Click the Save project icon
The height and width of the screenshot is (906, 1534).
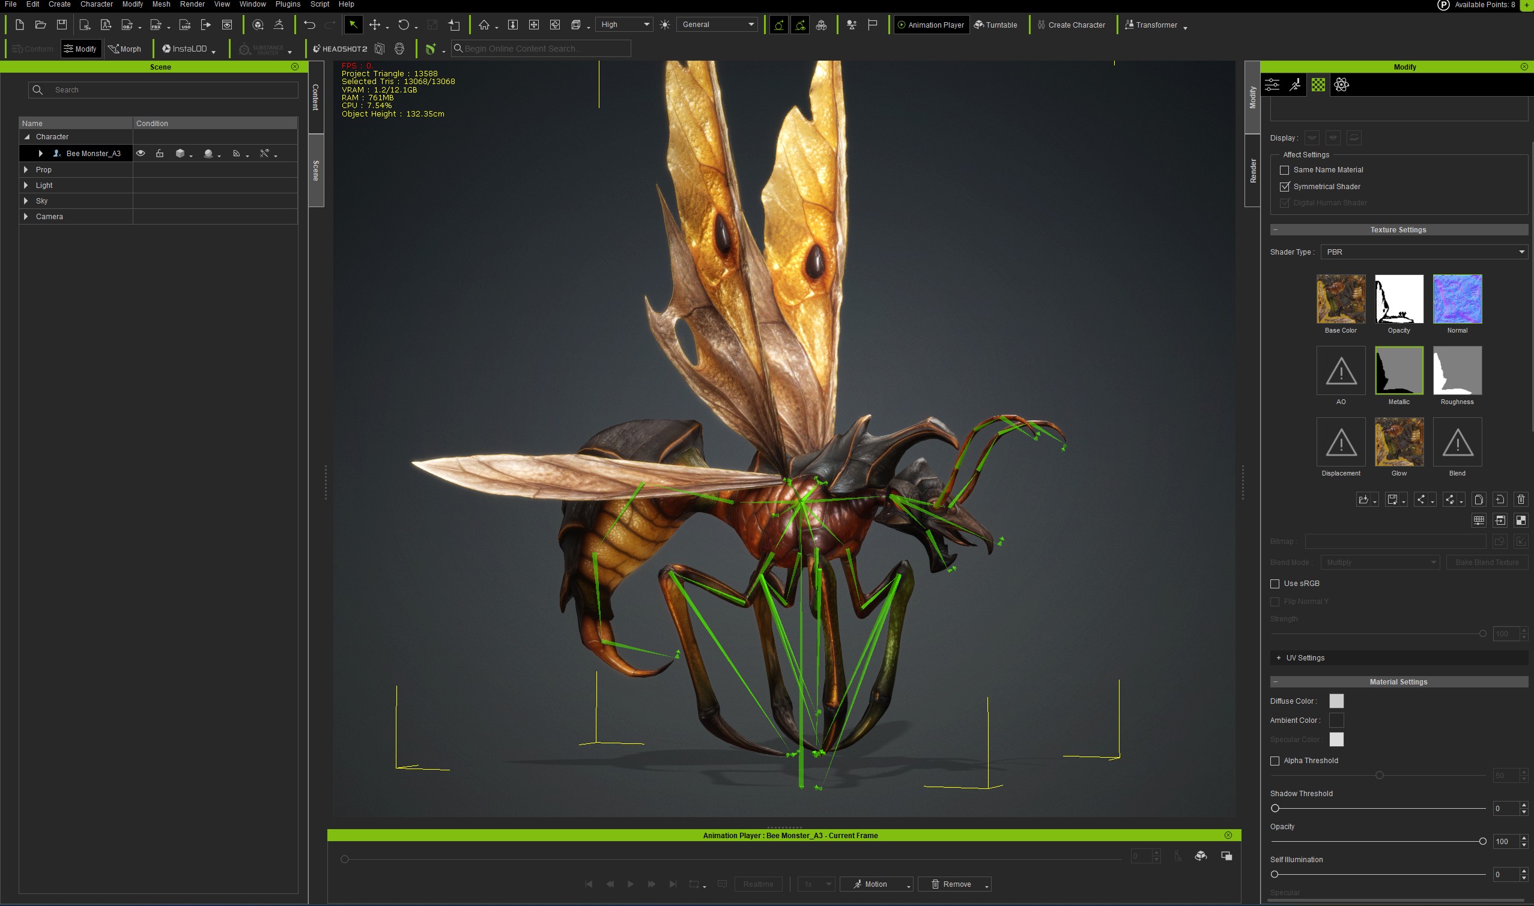pos(62,25)
